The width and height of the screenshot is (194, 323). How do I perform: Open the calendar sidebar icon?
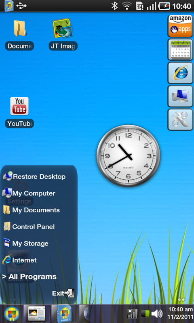tap(180, 49)
